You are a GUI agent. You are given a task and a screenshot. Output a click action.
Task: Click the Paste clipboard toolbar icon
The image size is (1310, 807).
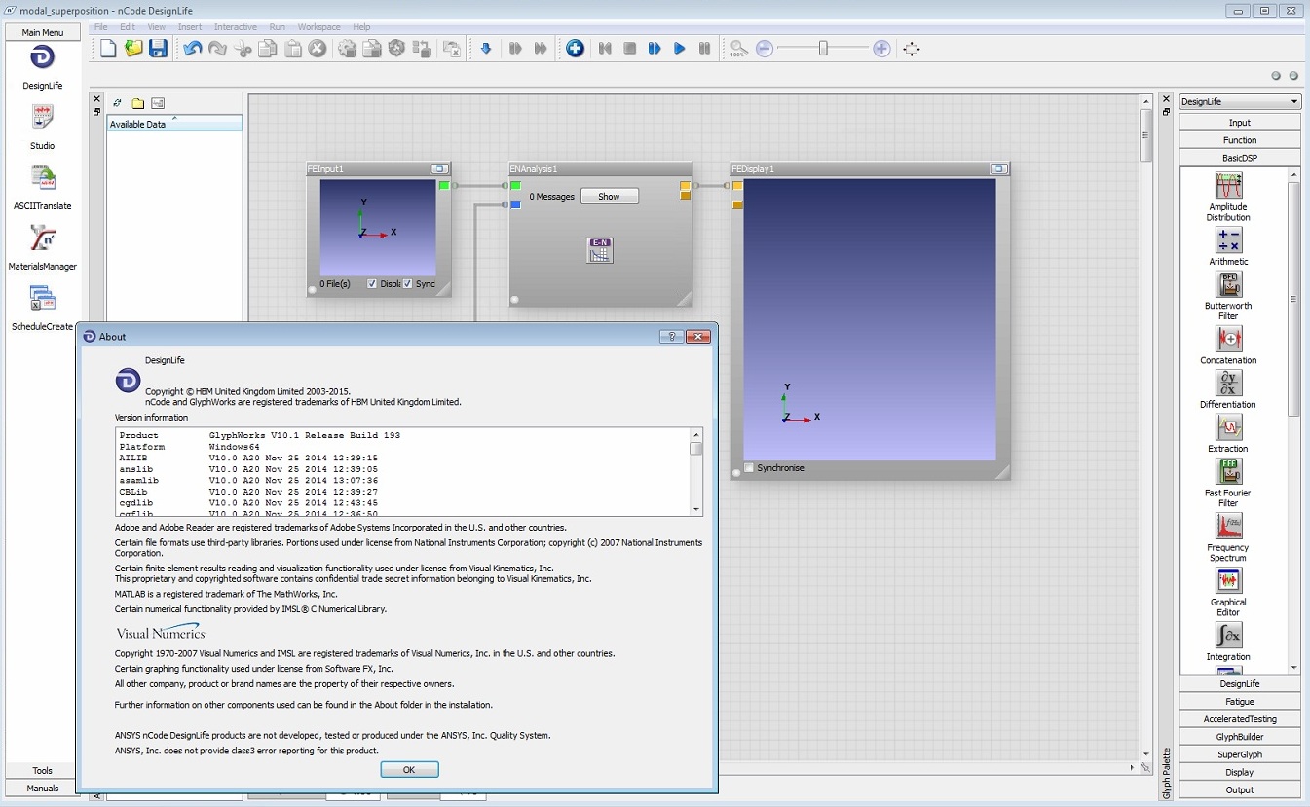click(292, 49)
